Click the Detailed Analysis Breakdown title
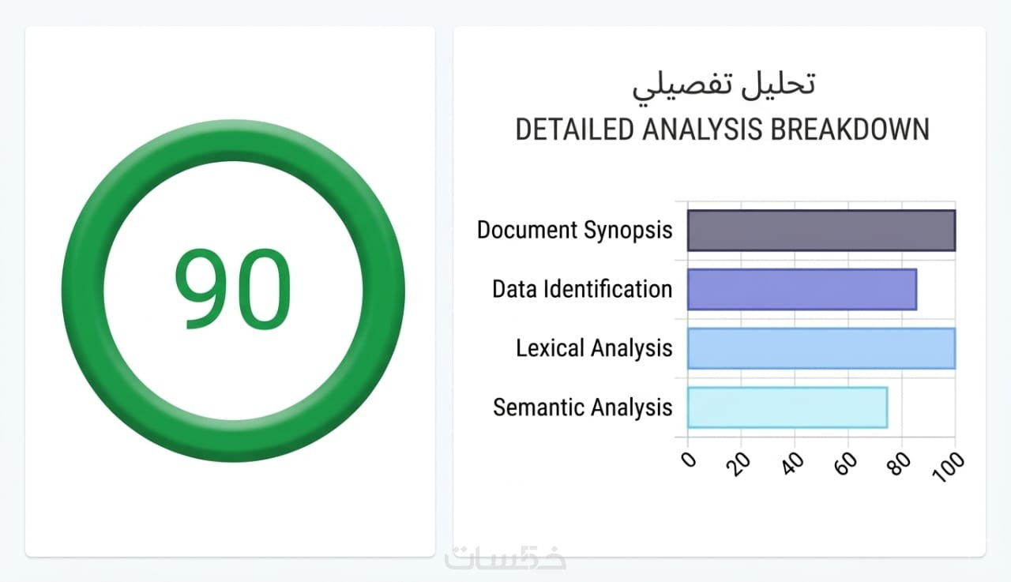 [722, 130]
